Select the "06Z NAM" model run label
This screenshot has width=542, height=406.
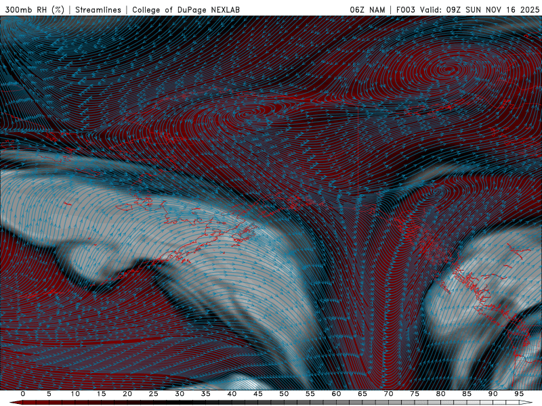(367, 9)
